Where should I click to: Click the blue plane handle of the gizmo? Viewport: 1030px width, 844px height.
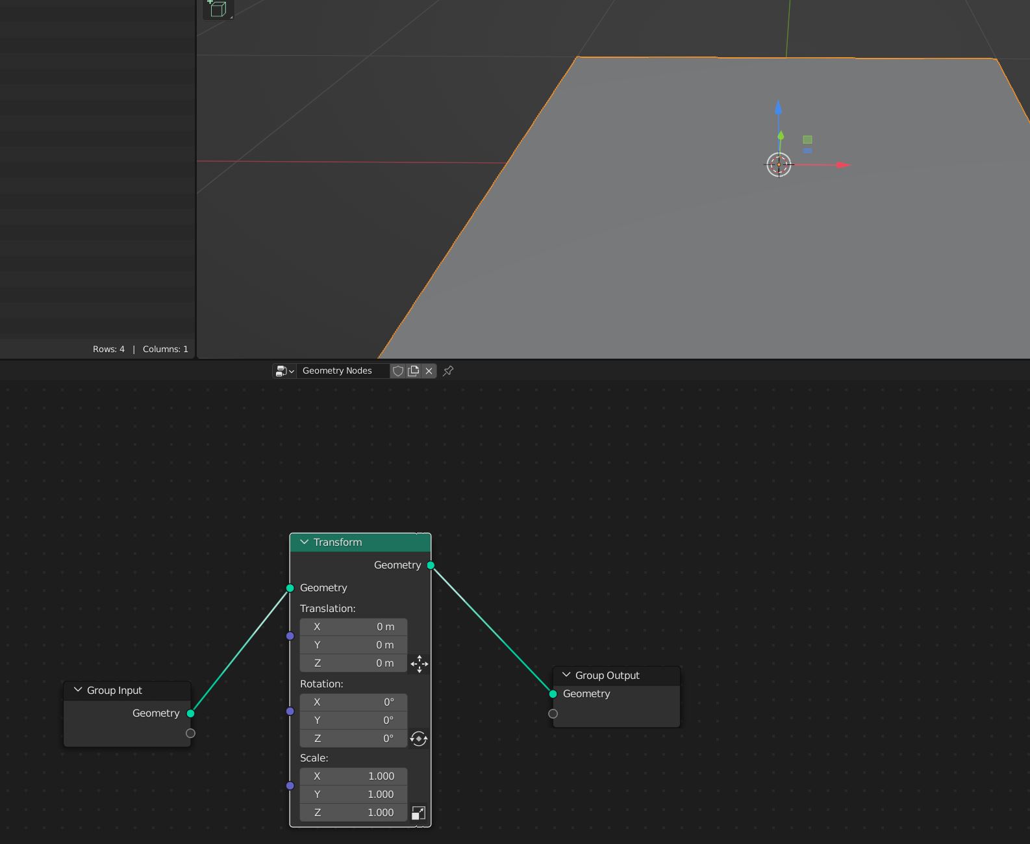point(807,151)
